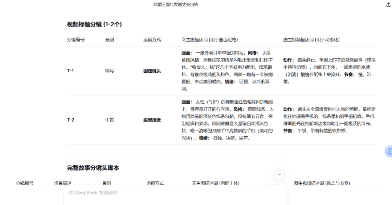Screen dimensions: 392x205
Task: Click the T-1 image description about the takeout receipt
Action: pos(228,71)
